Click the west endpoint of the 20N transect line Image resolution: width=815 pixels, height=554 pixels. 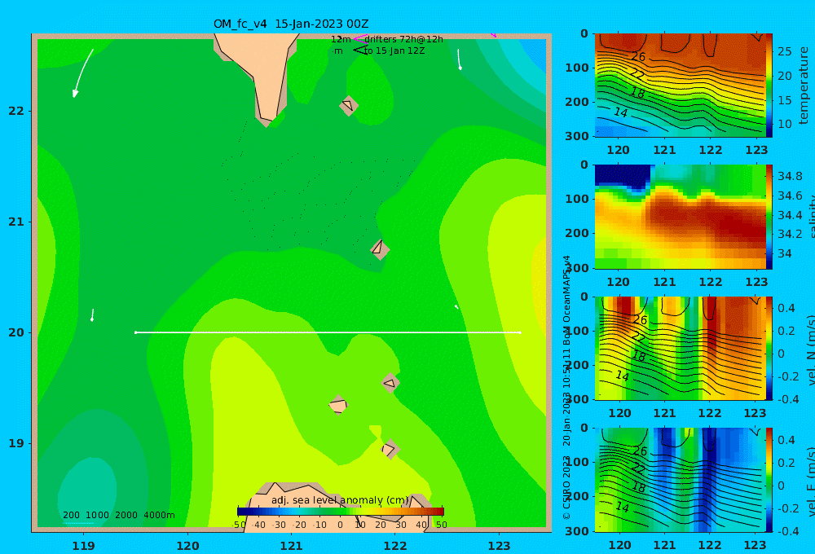135,332
